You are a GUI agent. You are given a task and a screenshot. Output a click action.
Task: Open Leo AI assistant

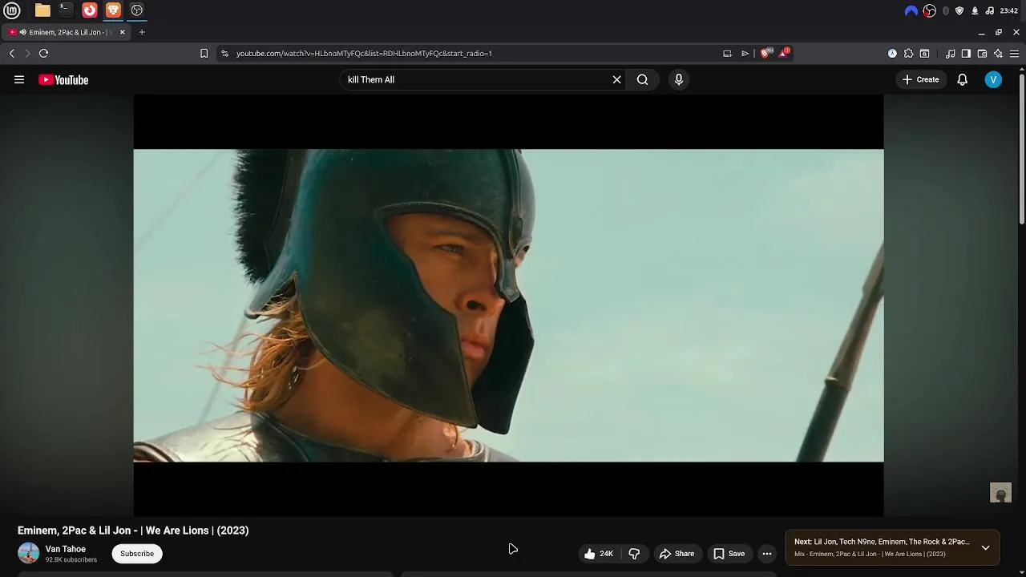pos(998,54)
